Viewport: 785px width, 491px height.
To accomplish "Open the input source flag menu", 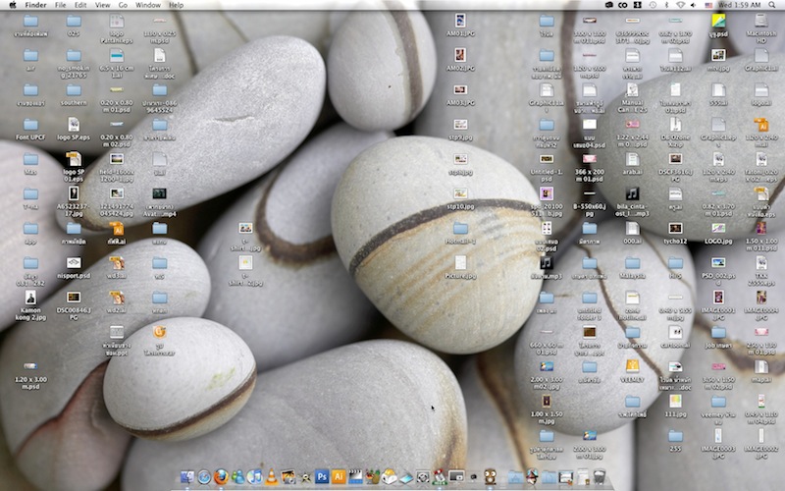I will [708, 5].
